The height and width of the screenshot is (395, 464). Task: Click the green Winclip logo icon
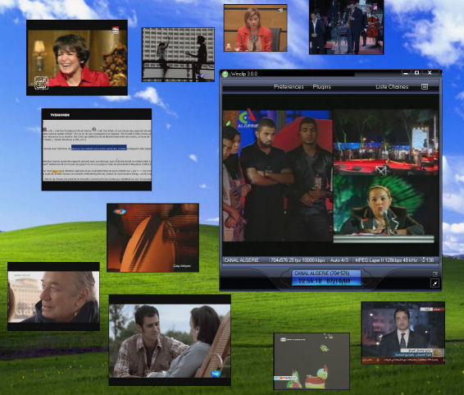coord(225,74)
